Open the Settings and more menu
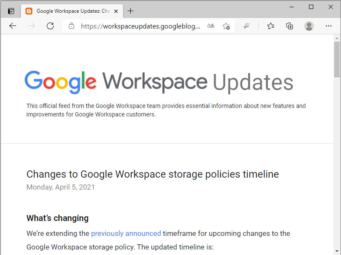Screen dimensions: 341x255 [329, 26]
